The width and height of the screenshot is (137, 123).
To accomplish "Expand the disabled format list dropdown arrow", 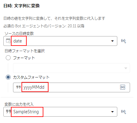I will 126,68.
